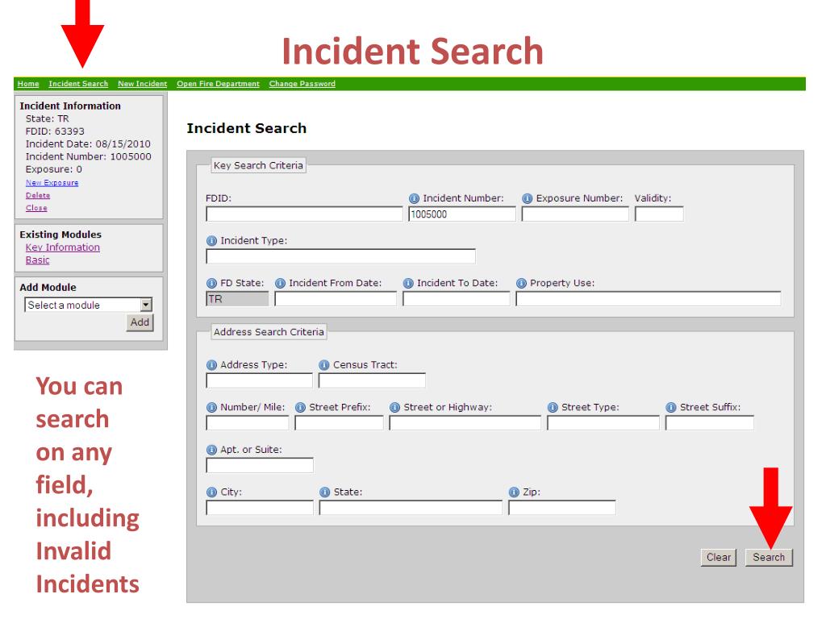Focus the Incident To Date field
Viewport: 826px width, 619px height.
pyautogui.click(x=457, y=299)
